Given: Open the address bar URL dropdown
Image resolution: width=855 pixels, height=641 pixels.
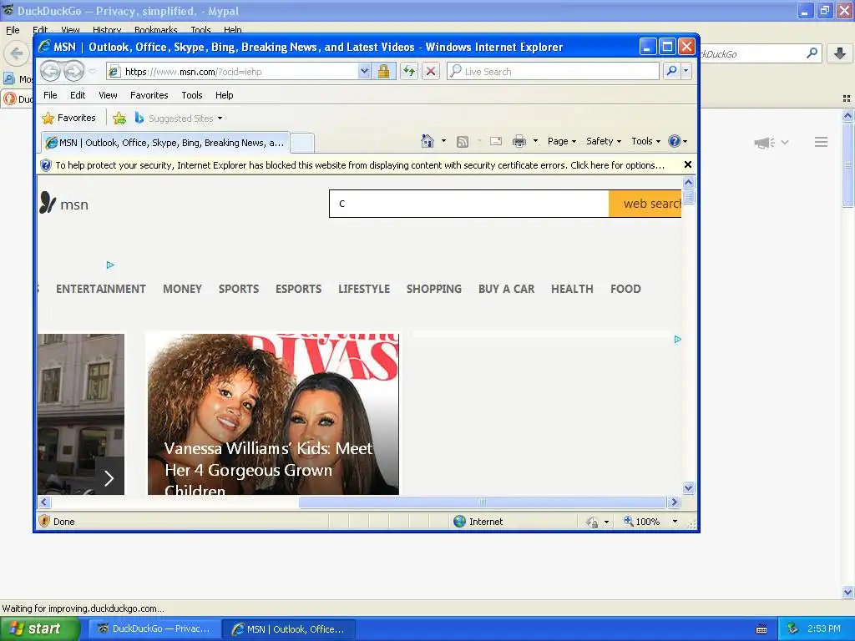Looking at the screenshot, I should tap(364, 72).
